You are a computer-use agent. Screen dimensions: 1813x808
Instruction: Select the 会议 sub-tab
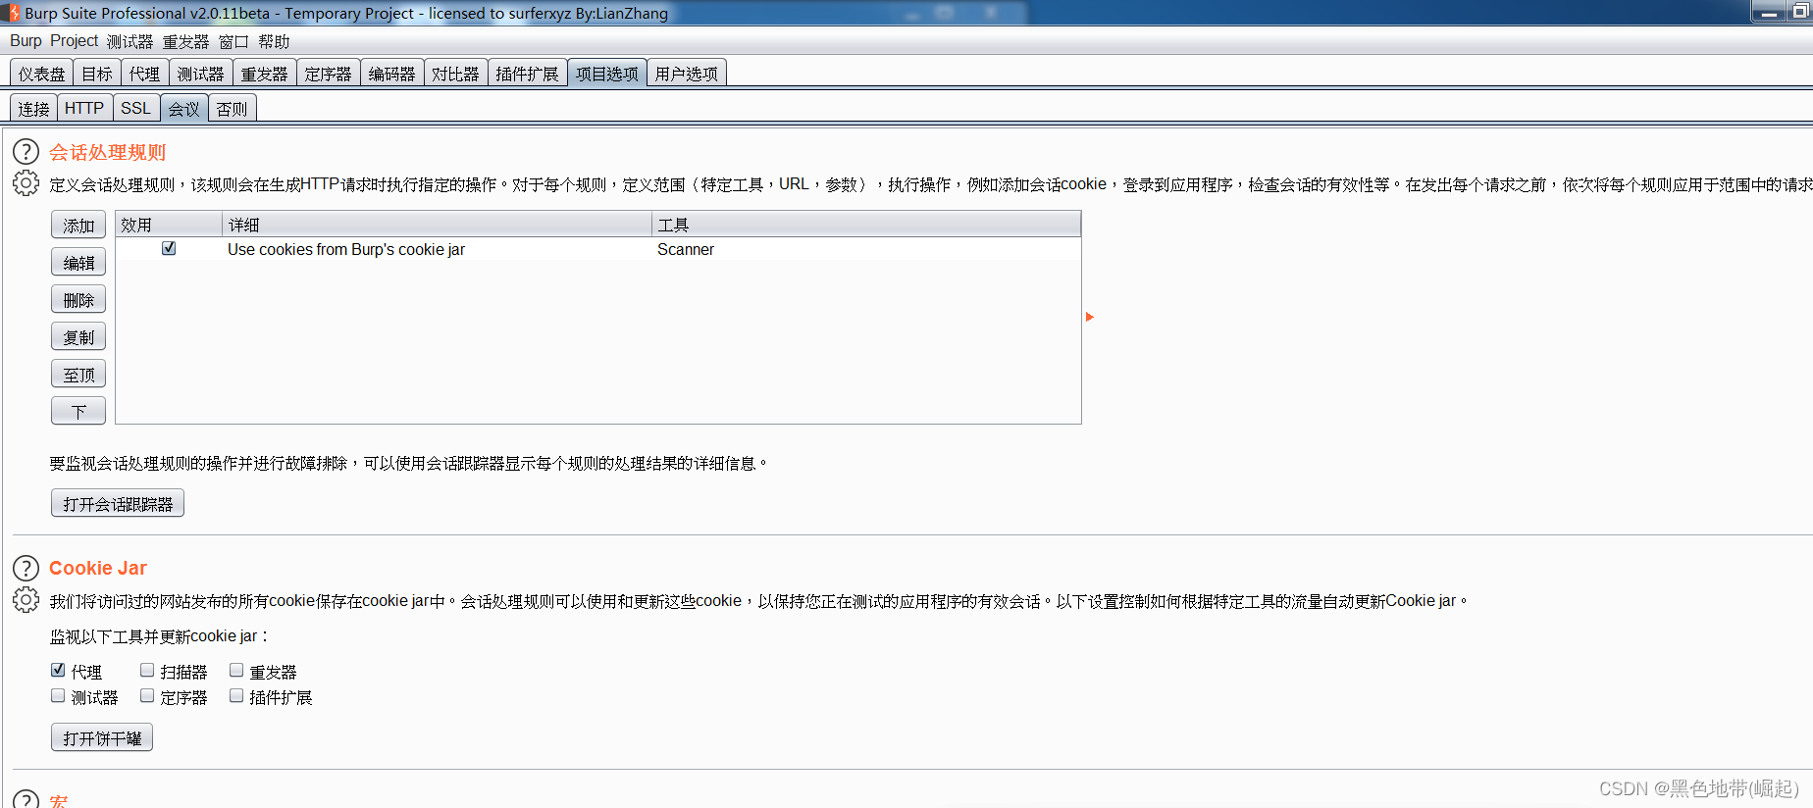click(183, 108)
